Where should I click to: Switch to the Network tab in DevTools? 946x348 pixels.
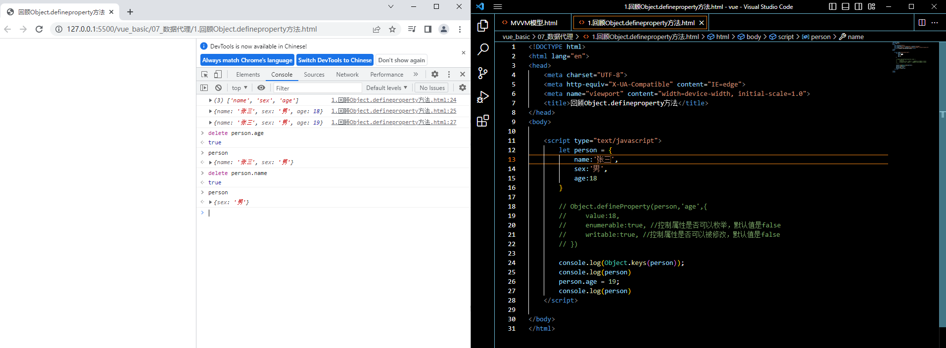(x=347, y=74)
